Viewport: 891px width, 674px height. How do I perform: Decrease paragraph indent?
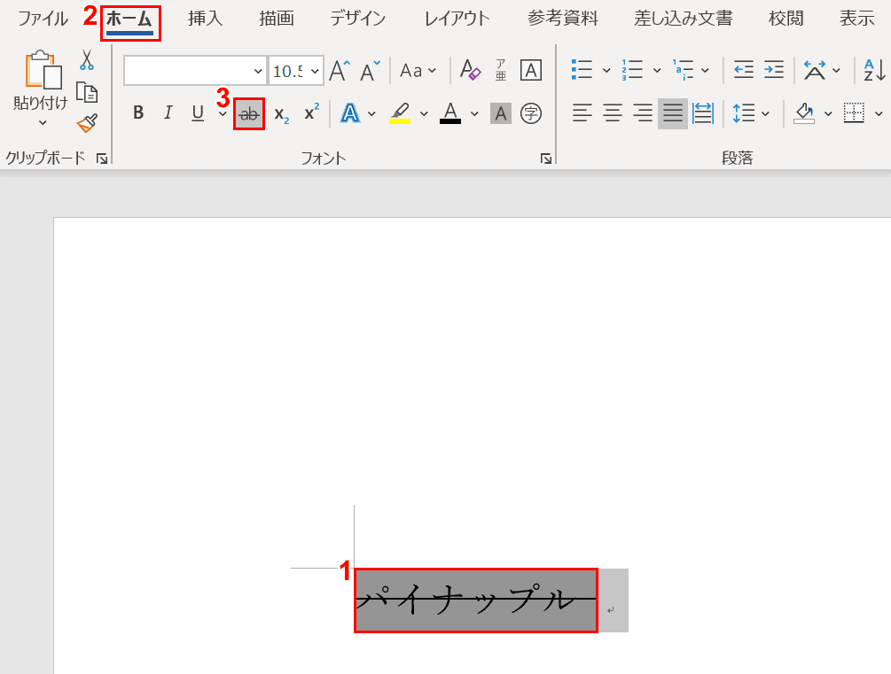pos(743,70)
